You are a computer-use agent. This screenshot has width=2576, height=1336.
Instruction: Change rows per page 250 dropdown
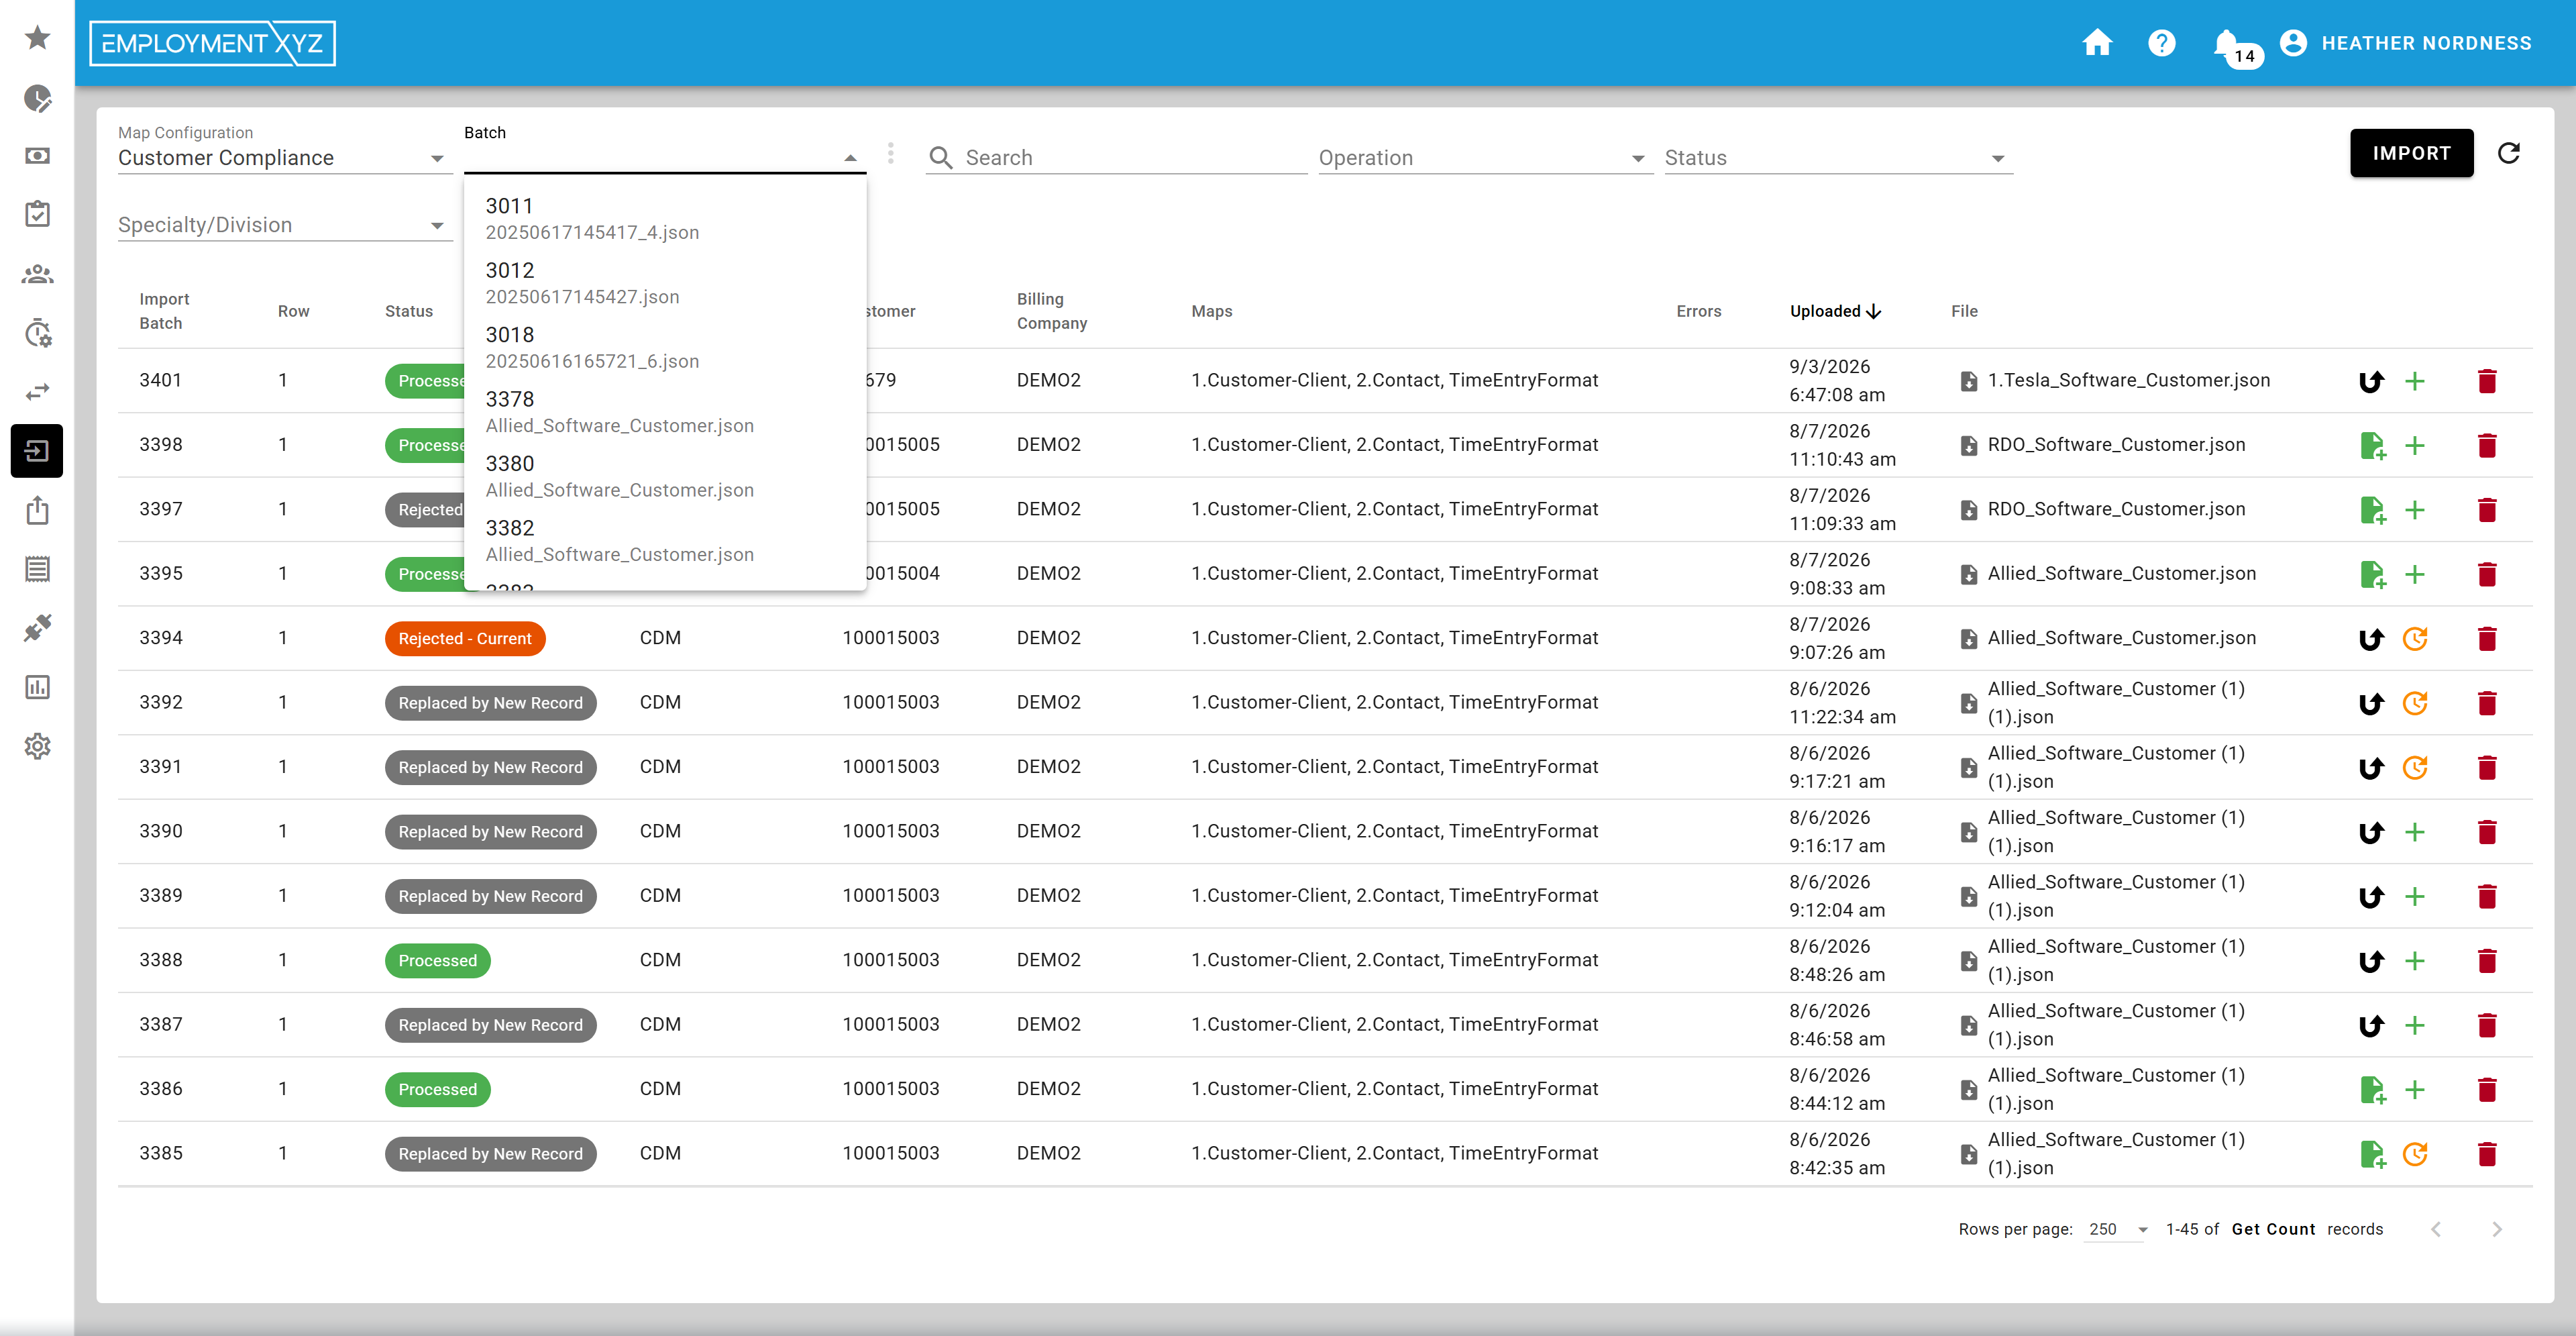[2118, 1229]
